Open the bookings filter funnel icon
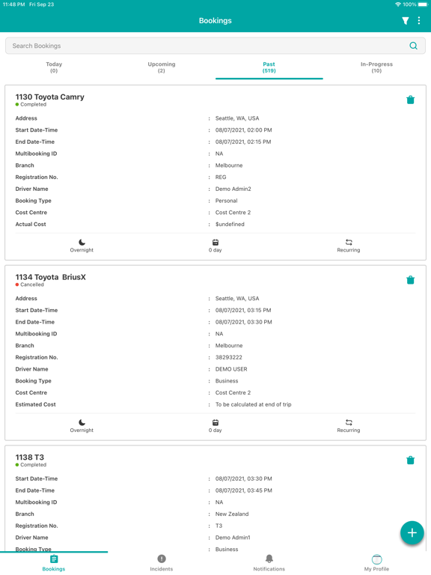This screenshot has width=431, height=575. click(x=405, y=21)
